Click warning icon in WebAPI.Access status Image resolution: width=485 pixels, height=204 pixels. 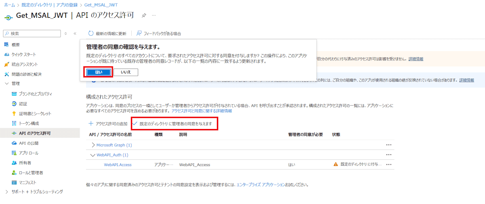335,164
